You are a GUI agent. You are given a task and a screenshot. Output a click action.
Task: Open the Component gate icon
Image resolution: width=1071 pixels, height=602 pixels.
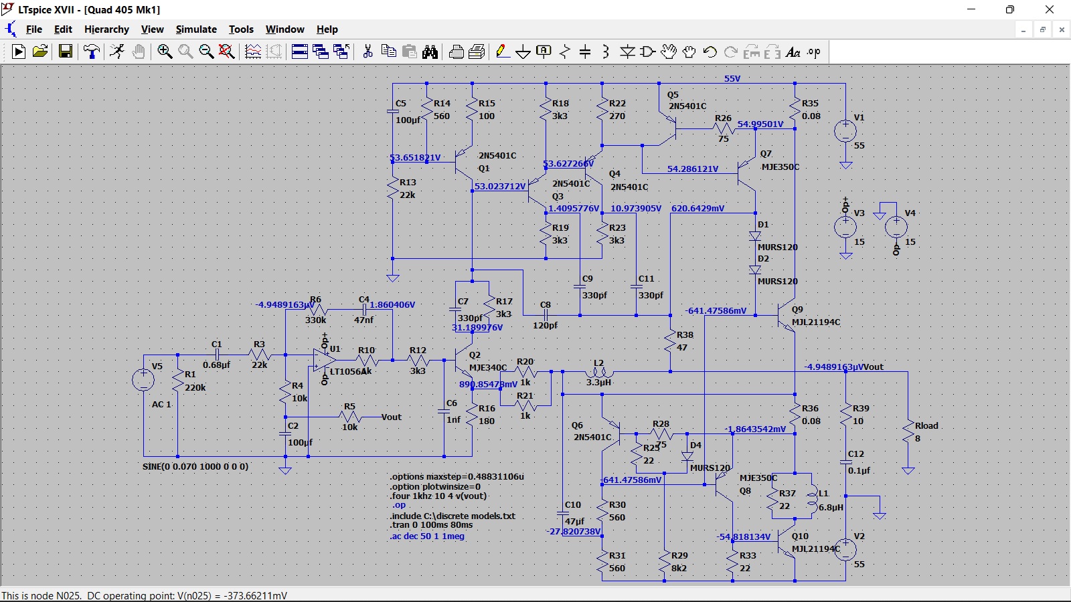[648, 52]
